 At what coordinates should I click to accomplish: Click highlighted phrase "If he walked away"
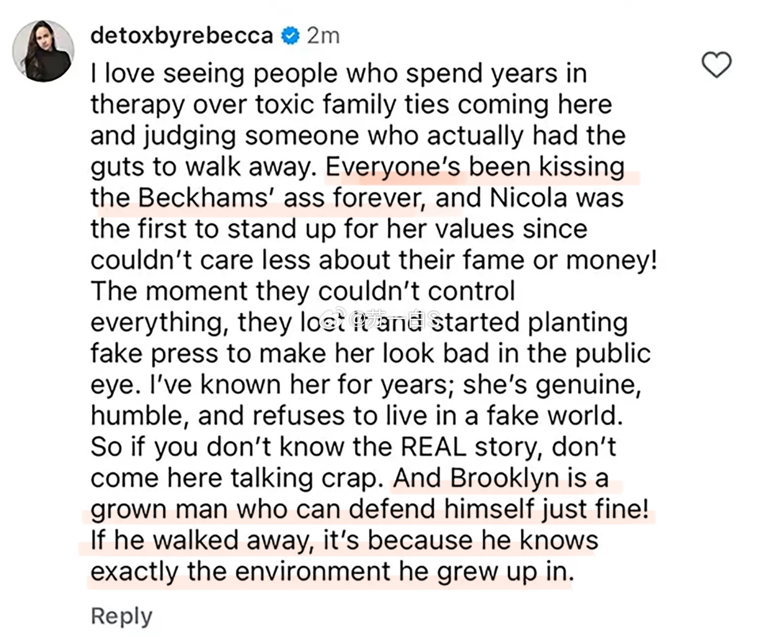pos(202,541)
